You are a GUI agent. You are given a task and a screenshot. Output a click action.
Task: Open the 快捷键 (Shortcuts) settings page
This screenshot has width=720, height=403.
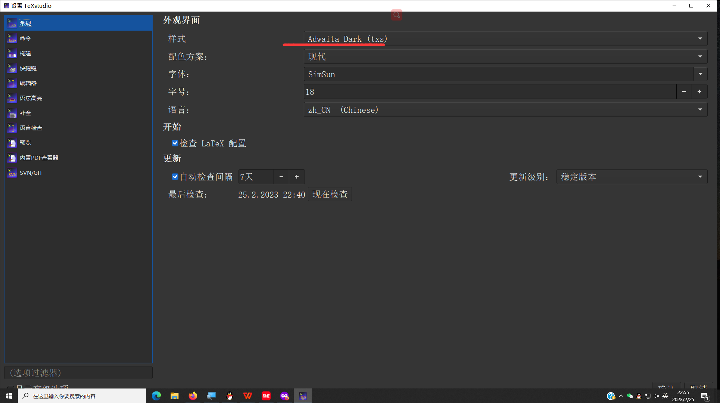pos(78,68)
